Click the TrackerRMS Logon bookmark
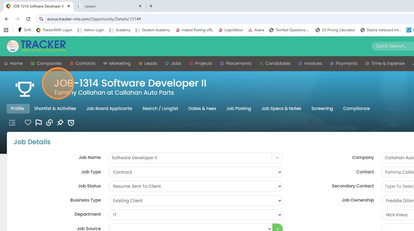 pyautogui.click(x=54, y=30)
